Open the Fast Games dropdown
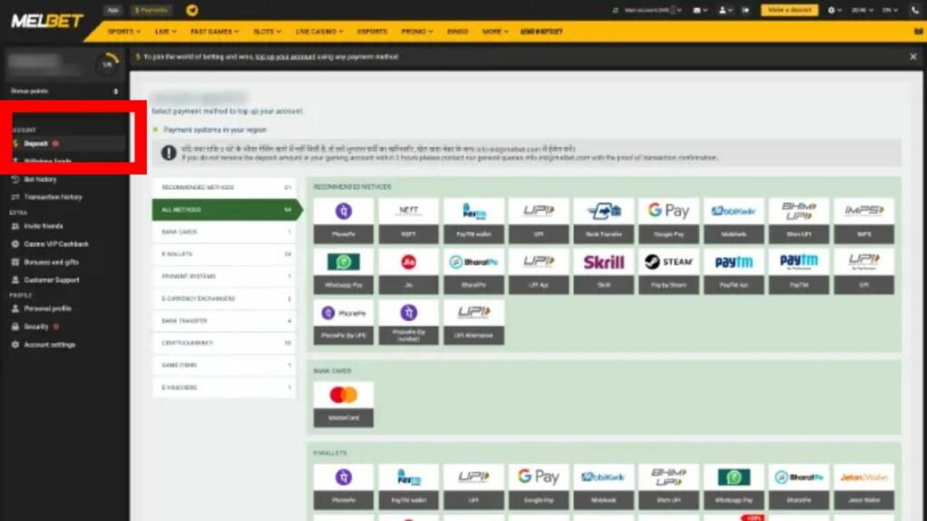This screenshot has height=521, width=927. [215, 32]
